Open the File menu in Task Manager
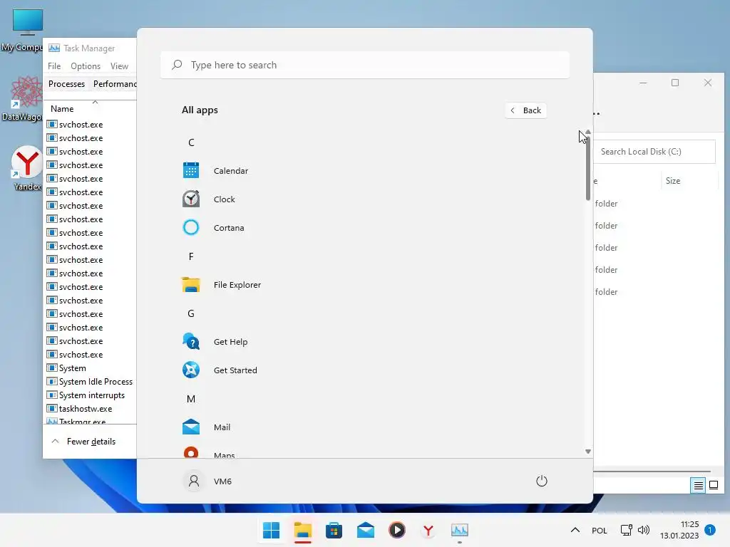This screenshot has height=547, width=730. tap(54, 66)
